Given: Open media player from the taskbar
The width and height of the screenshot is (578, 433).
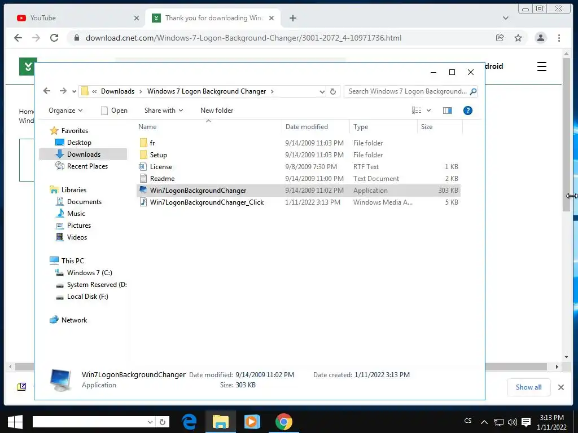Looking at the screenshot, I should [252, 422].
